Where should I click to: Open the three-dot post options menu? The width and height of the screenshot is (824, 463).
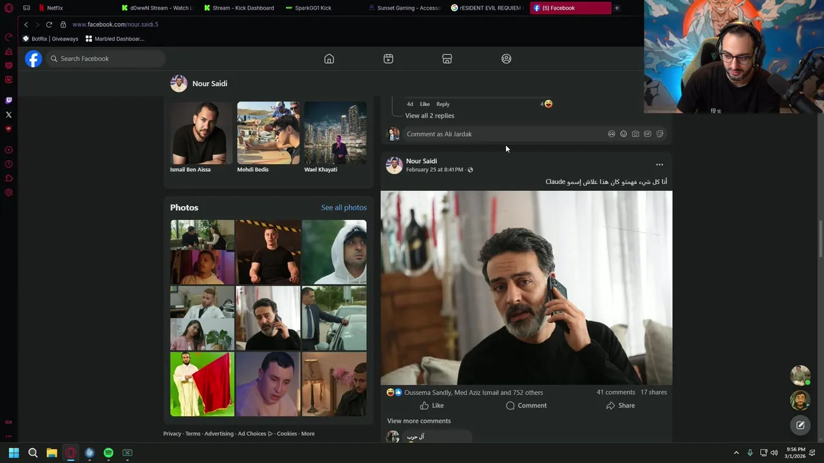point(659,165)
